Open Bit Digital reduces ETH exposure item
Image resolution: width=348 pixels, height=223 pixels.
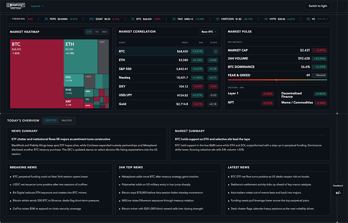click(x=50, y=193)
